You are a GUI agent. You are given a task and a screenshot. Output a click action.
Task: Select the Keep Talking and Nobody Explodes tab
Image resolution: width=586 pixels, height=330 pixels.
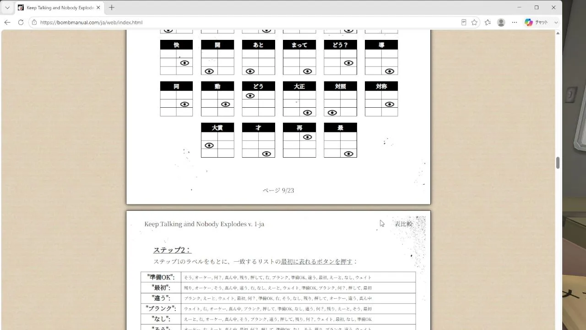click(x=60, y=8)
